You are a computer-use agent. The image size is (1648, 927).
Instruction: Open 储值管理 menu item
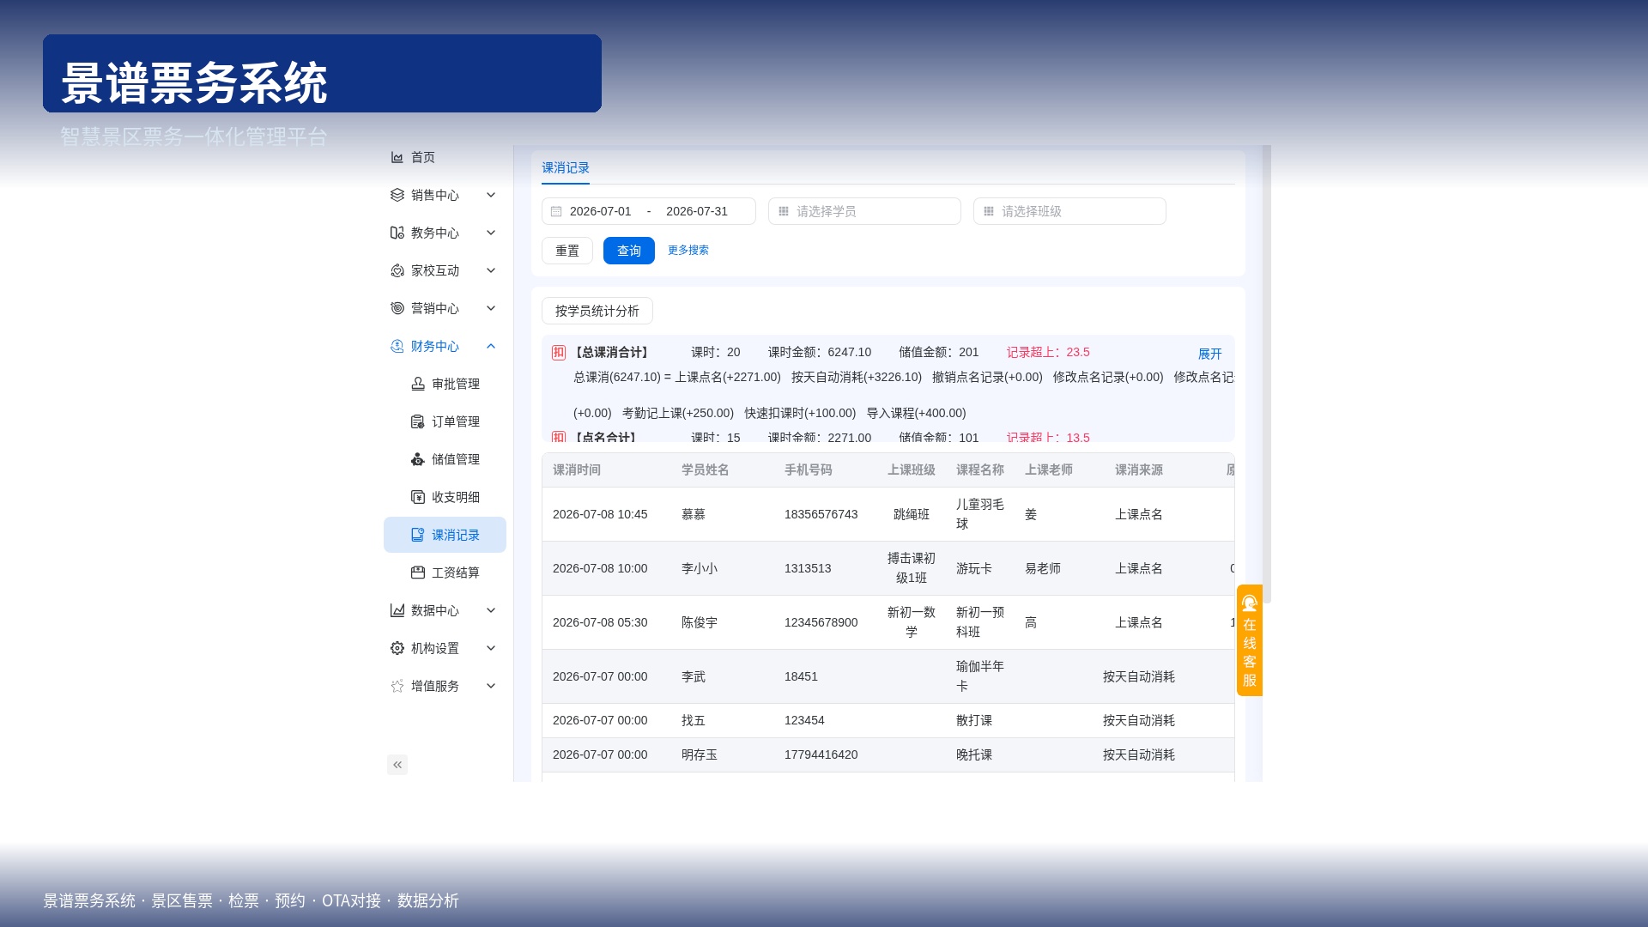coord(445,459)
